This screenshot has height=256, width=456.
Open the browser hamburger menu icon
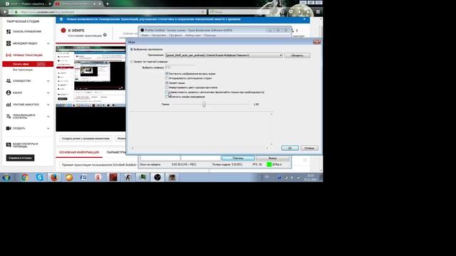click(x=318, y=12)
